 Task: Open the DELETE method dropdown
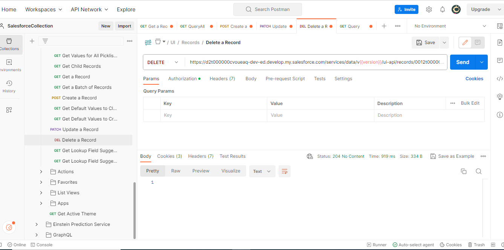(x=164, y=62)
